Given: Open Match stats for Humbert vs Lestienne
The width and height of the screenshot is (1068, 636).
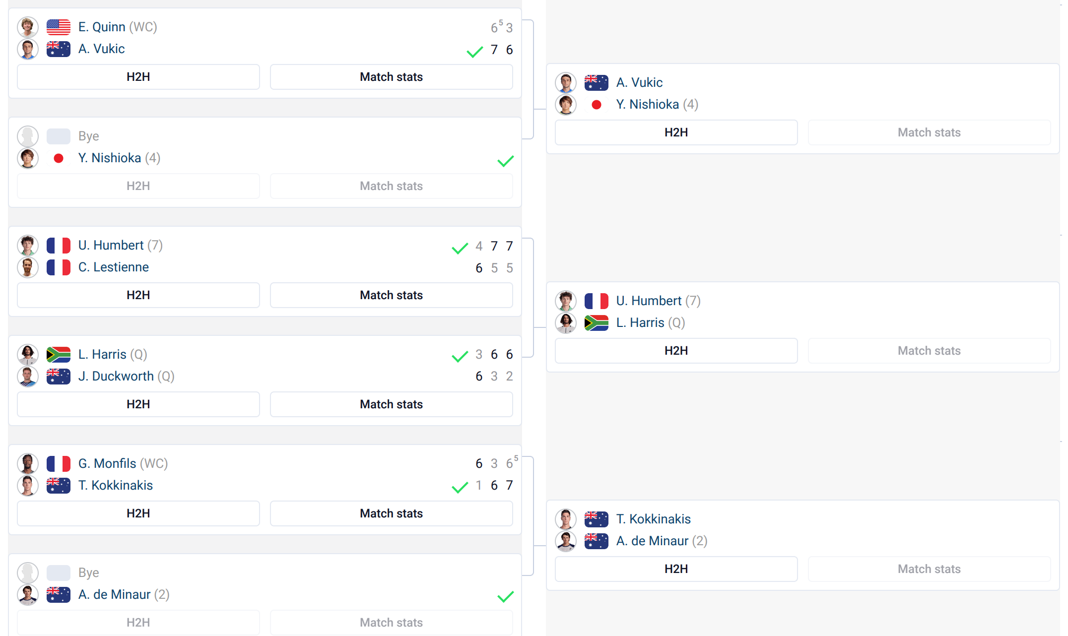Looking at the screenshot, I should [x=391, y=295].
